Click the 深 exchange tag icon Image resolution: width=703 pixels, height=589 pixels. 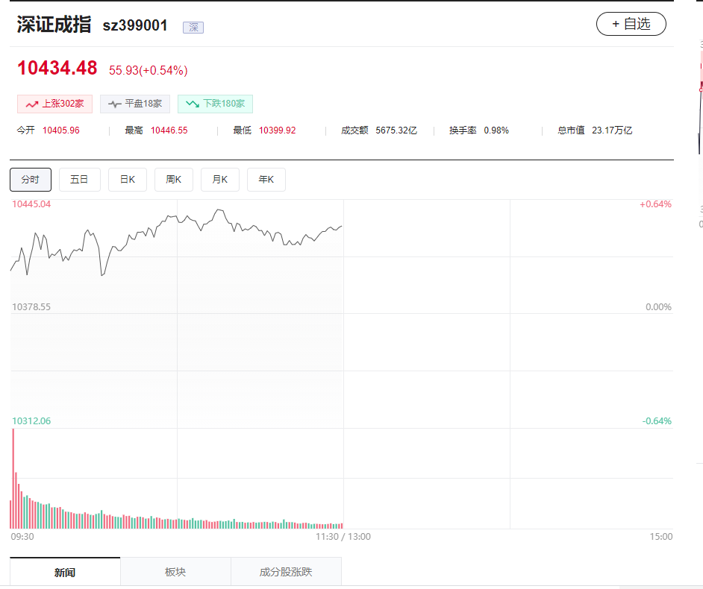click(193, 28)
